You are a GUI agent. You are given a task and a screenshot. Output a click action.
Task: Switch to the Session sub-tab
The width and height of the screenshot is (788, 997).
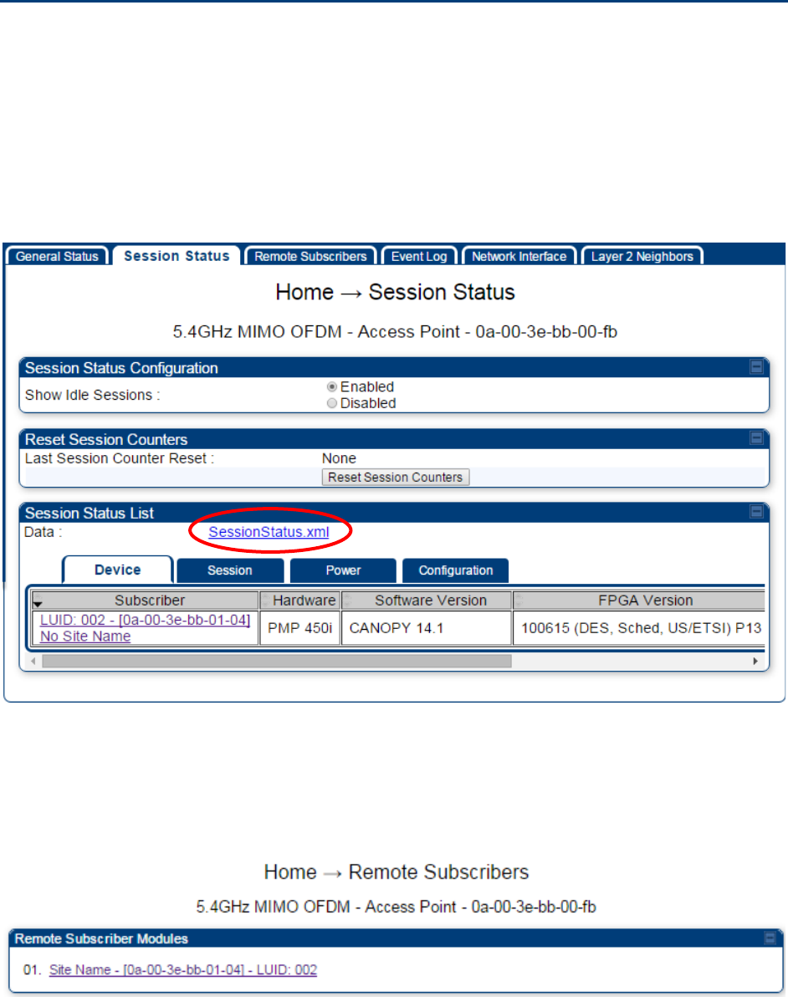(x=230, y=570)
